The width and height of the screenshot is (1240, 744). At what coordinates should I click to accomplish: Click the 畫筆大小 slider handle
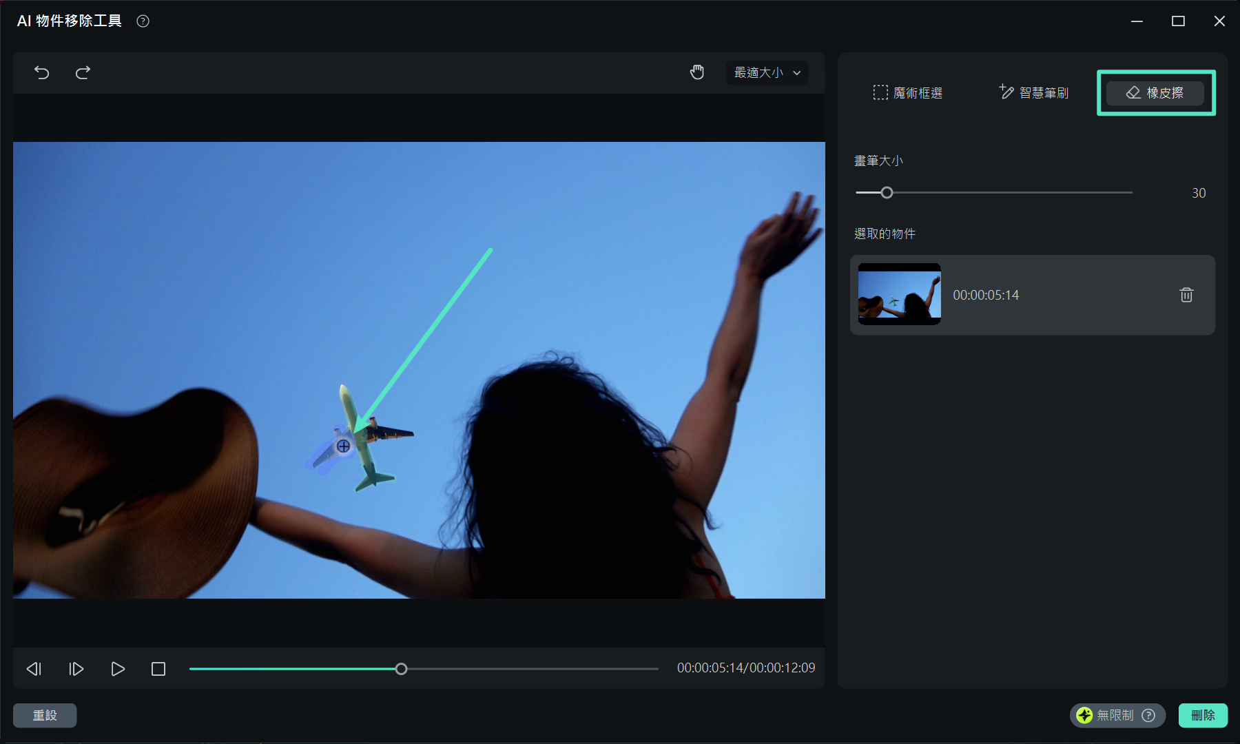point(887,193)
